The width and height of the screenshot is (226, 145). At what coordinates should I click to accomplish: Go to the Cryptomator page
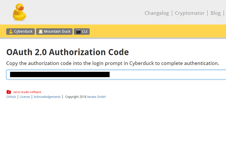[190, 13]
